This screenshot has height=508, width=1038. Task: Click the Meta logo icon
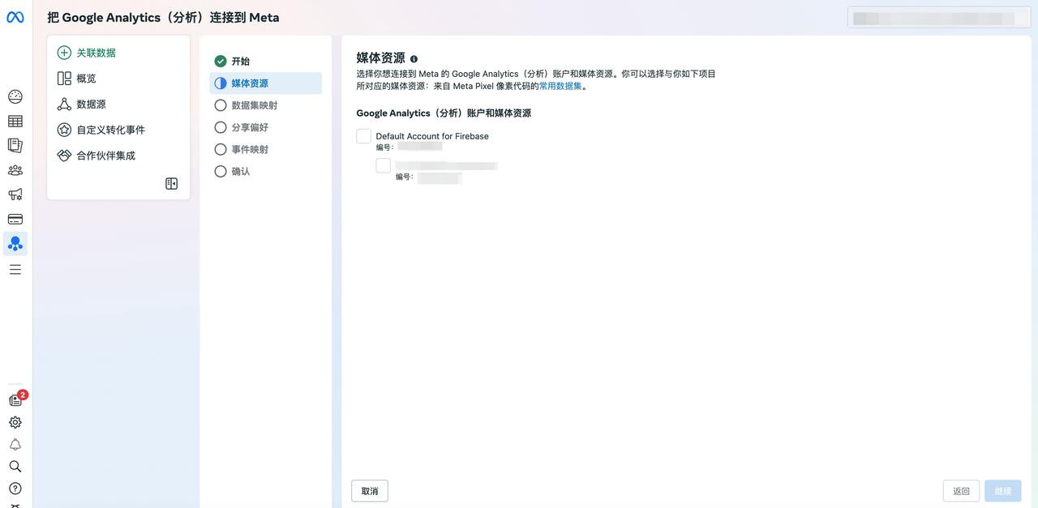(x=15, y=18)
